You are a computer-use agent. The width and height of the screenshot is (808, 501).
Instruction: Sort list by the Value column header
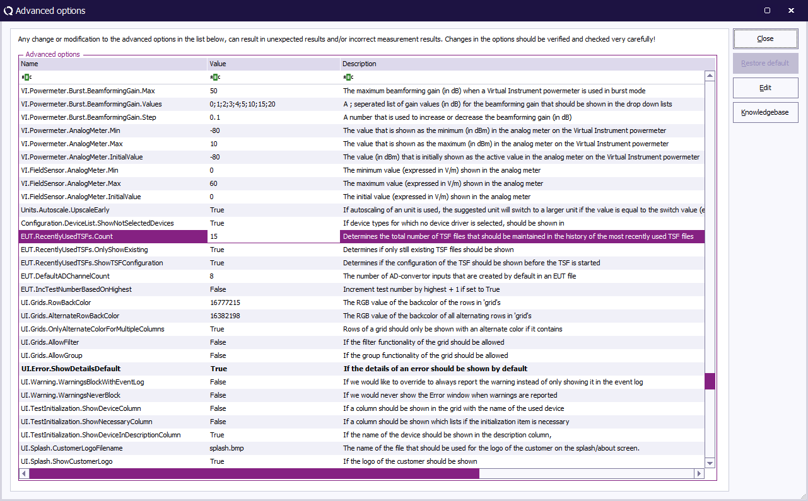273,64
